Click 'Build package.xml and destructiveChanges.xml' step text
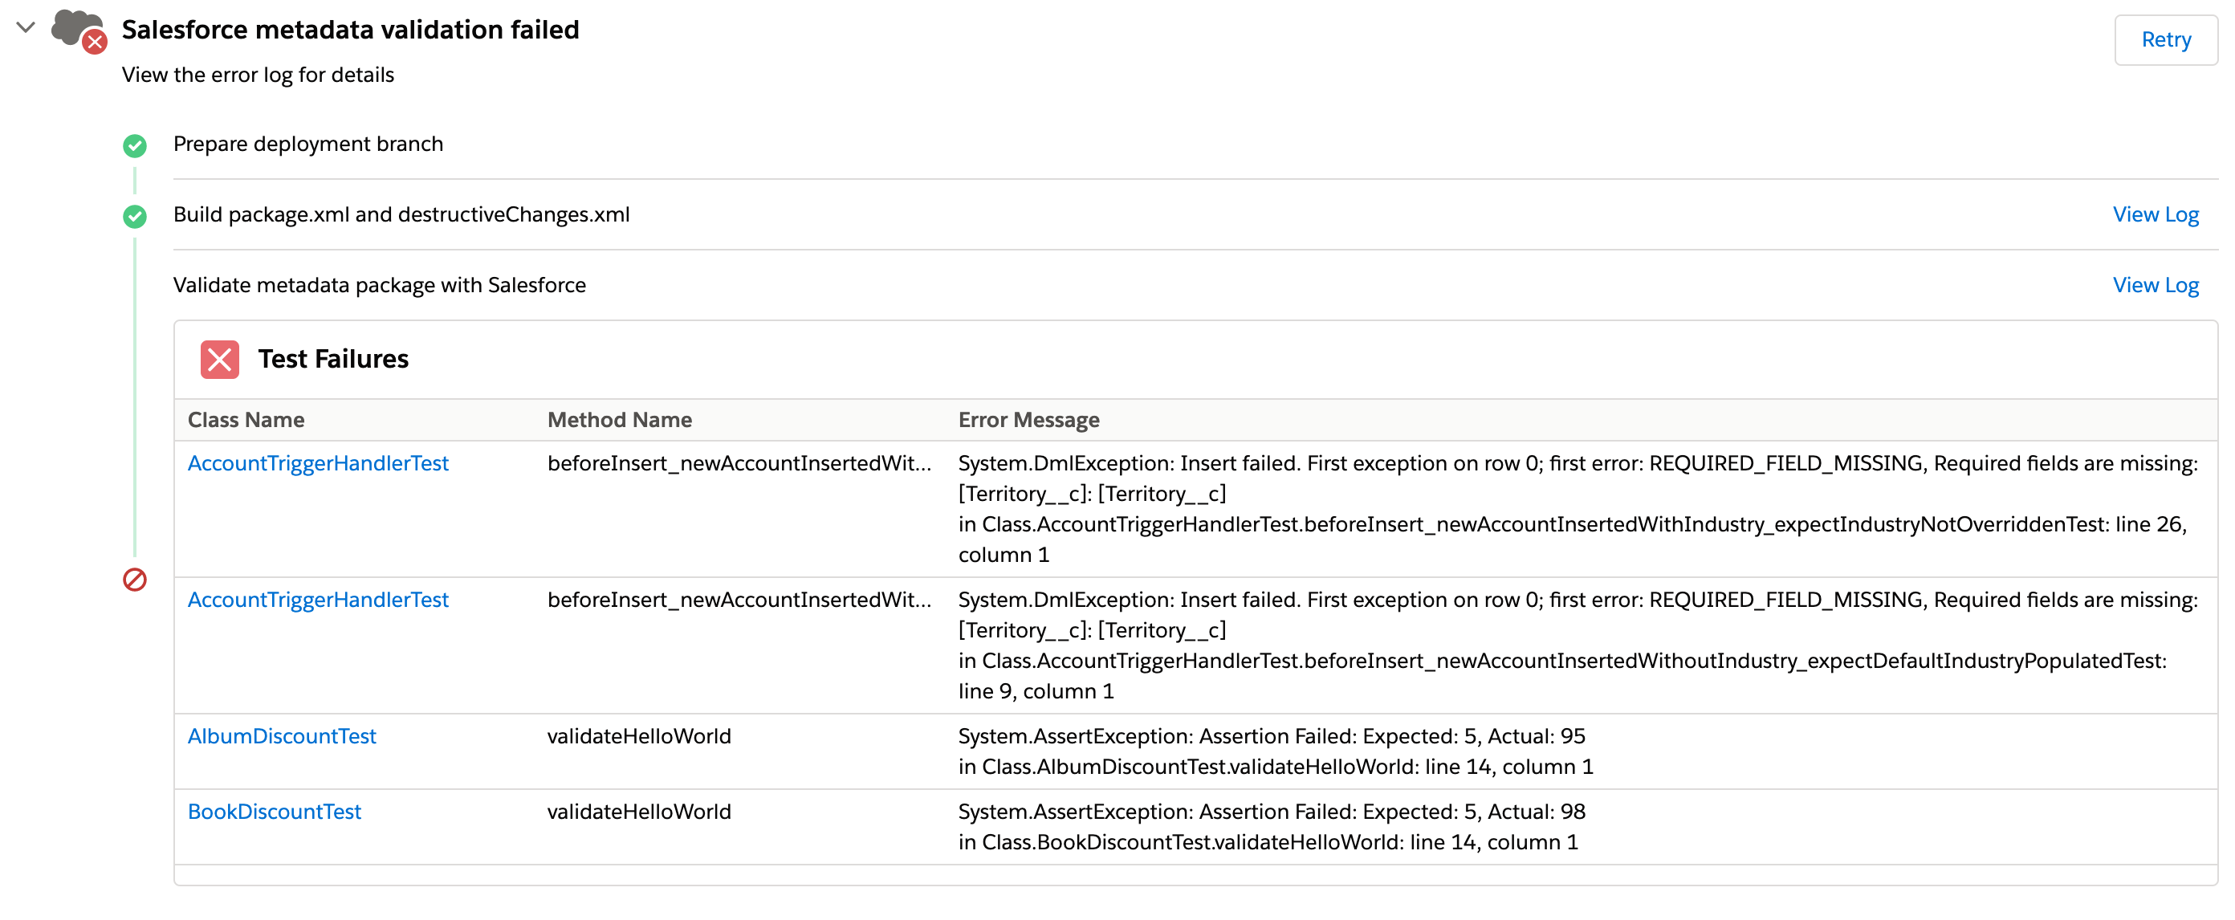Viewport: 2235px width, 920px height. click(x=401, y=214)
